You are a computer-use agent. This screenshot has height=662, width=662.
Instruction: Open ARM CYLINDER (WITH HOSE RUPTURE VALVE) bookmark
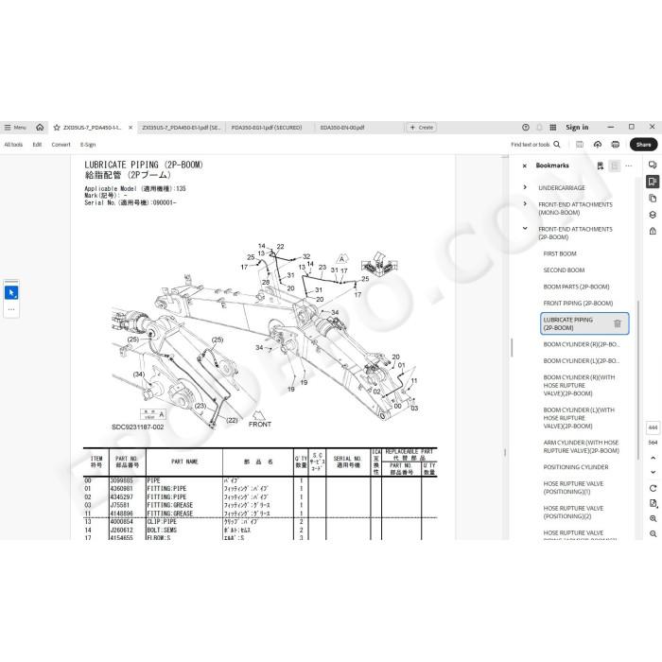point(582,446)
